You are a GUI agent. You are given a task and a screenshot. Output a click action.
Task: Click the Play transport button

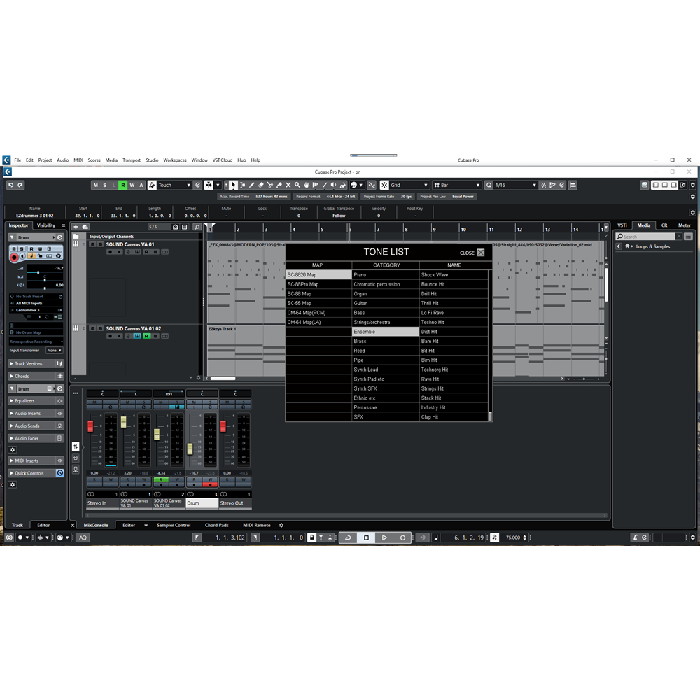(384, 538)
